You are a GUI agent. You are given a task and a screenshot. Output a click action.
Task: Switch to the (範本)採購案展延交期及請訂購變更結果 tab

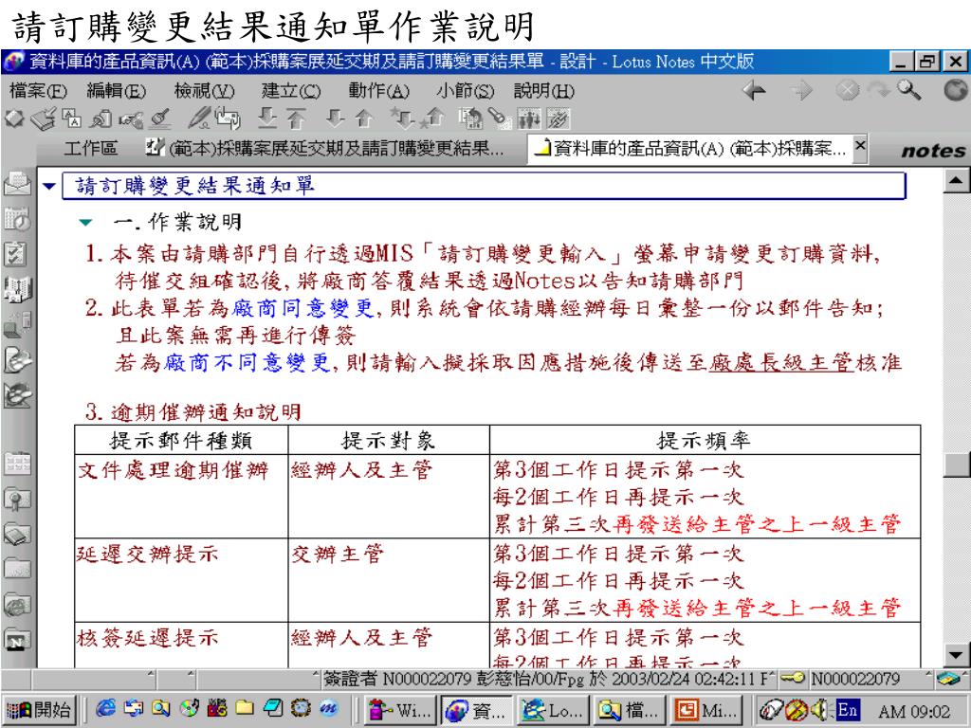click(x=325, y=149)
